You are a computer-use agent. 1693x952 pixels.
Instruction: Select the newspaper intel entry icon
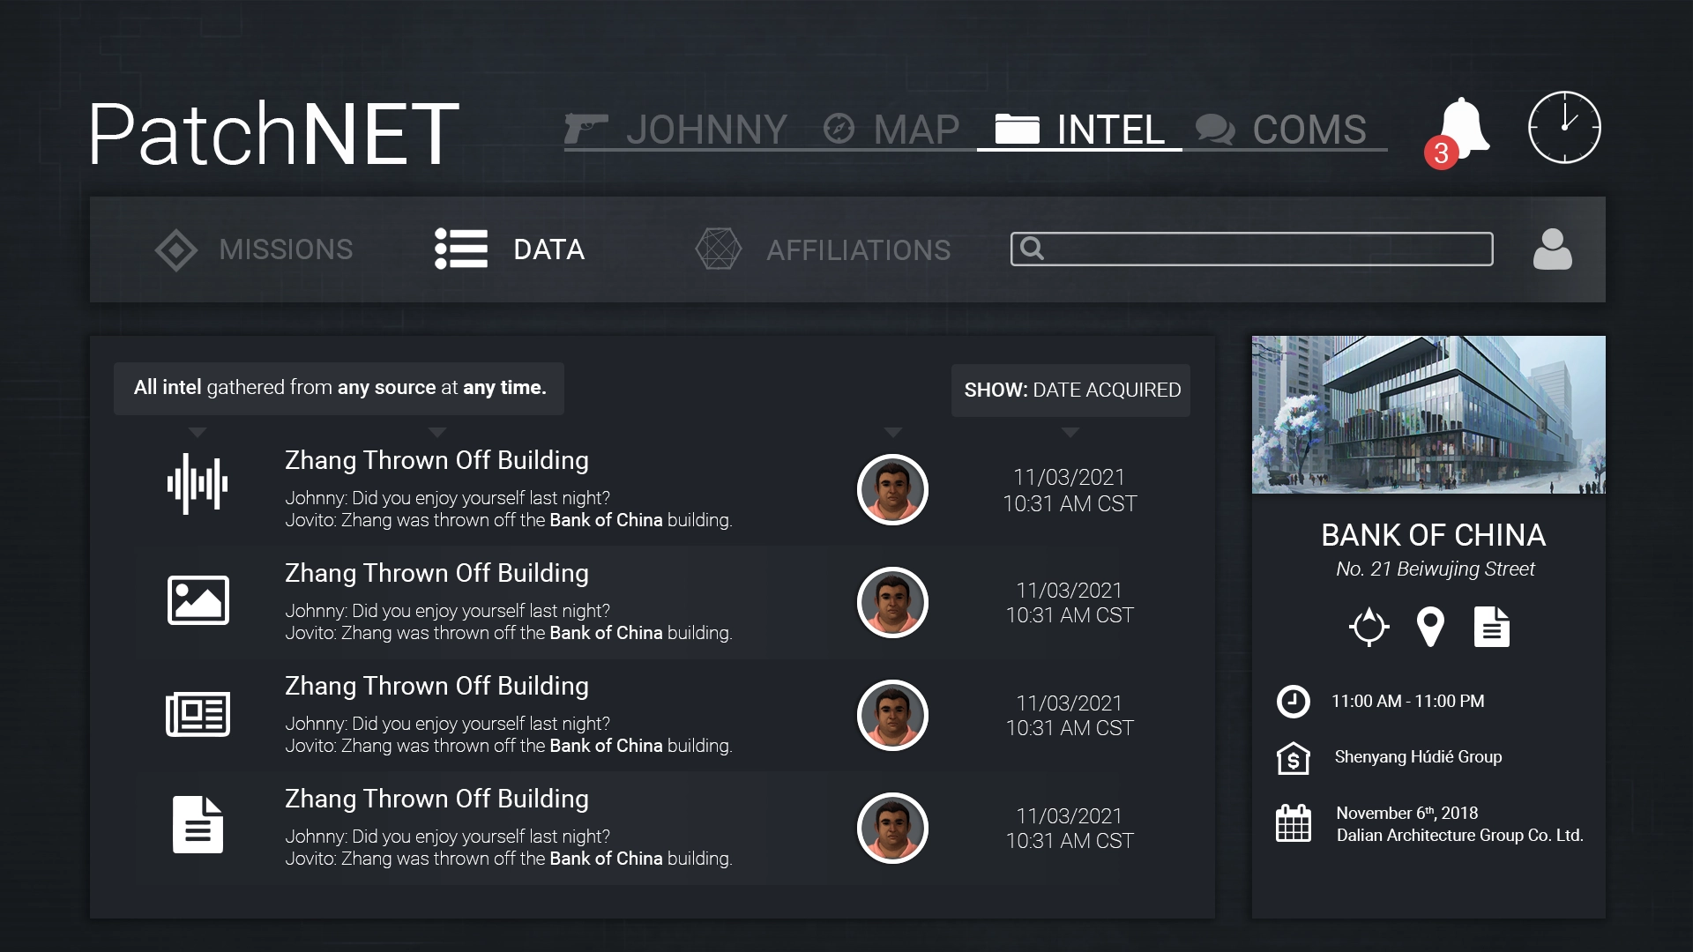(198, 713)
